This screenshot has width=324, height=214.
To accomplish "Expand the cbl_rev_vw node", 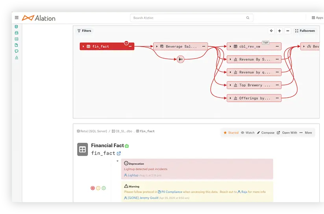I will pos(230,46).
